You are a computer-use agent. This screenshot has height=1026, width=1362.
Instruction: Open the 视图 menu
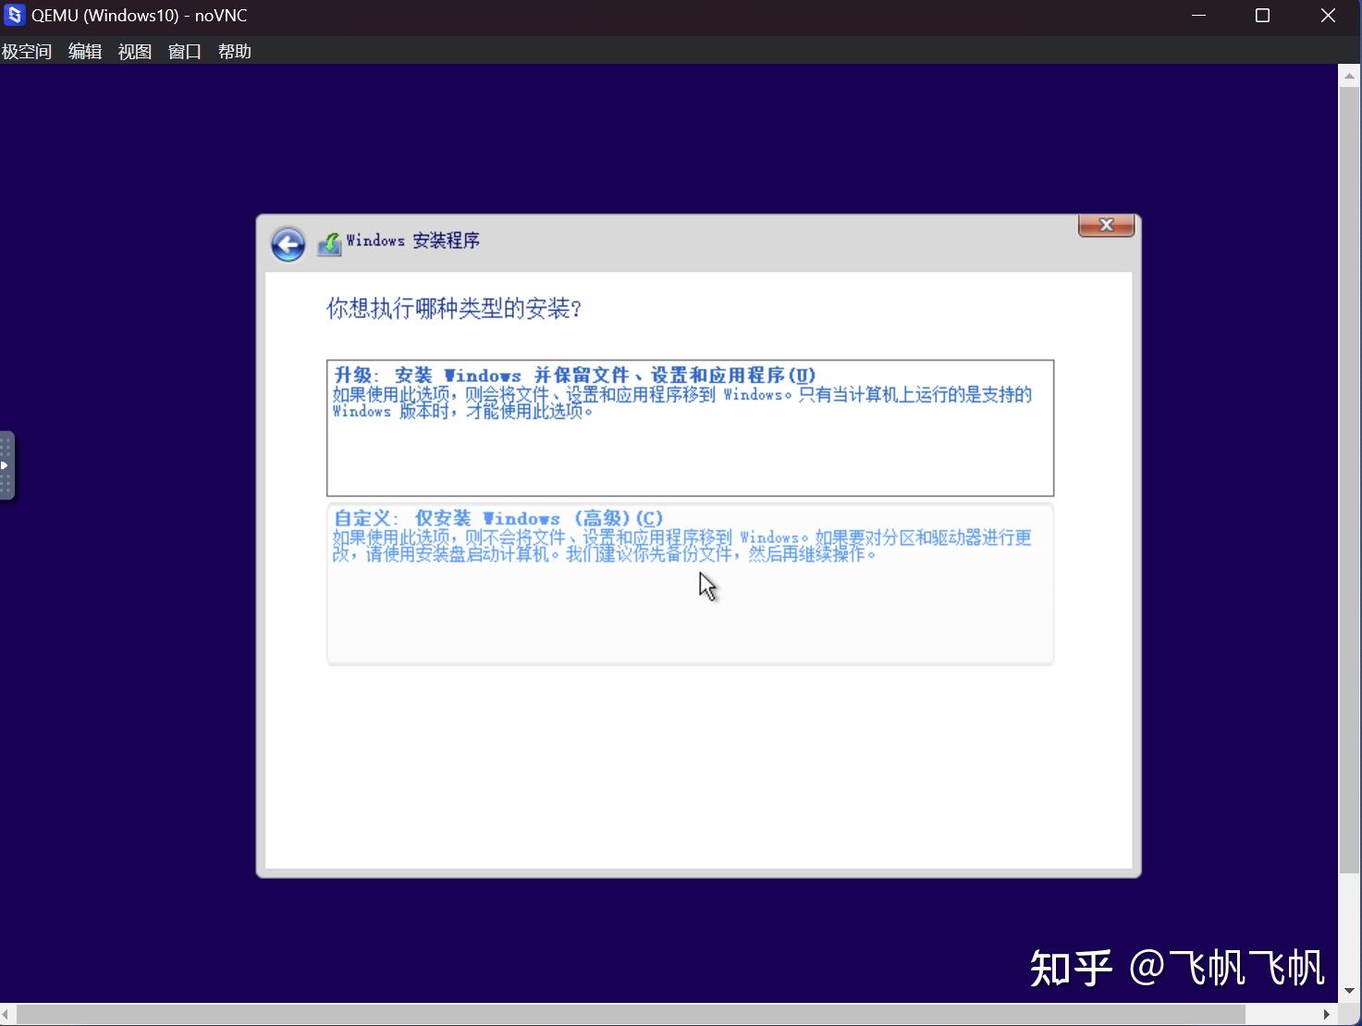[134, 51]
